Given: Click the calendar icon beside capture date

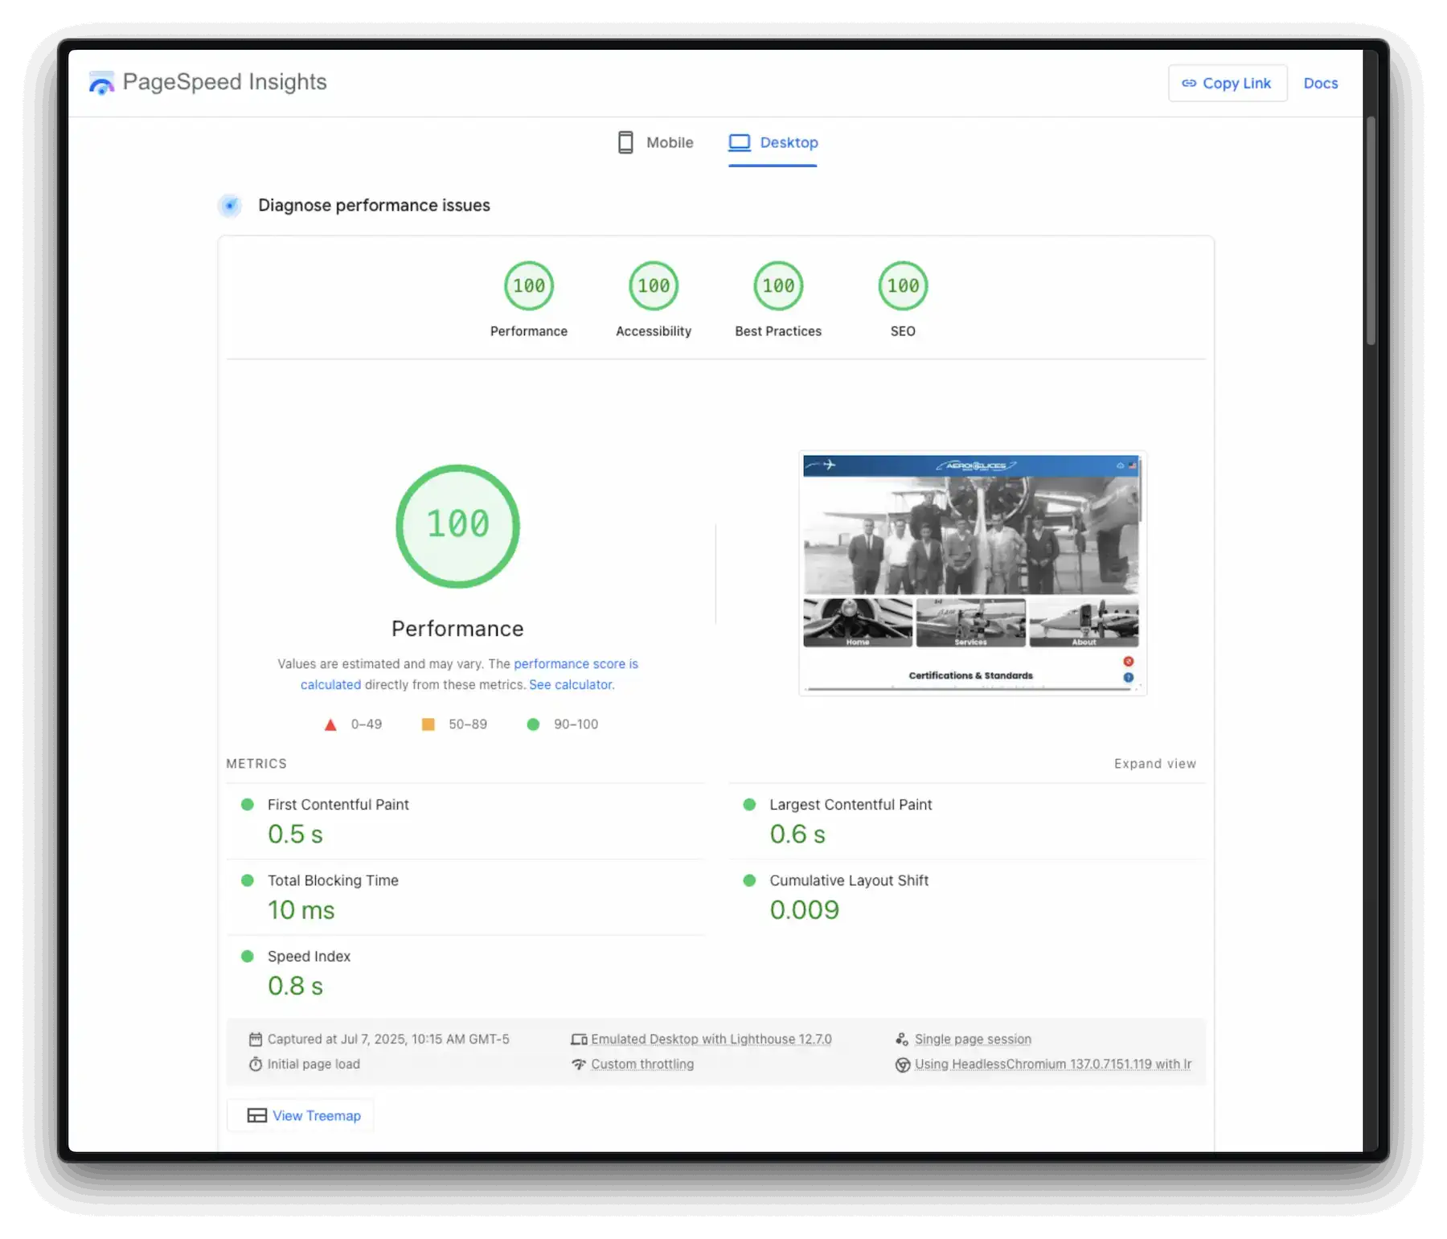Looking at the screenshot, I should click(x=256, y=1040).
